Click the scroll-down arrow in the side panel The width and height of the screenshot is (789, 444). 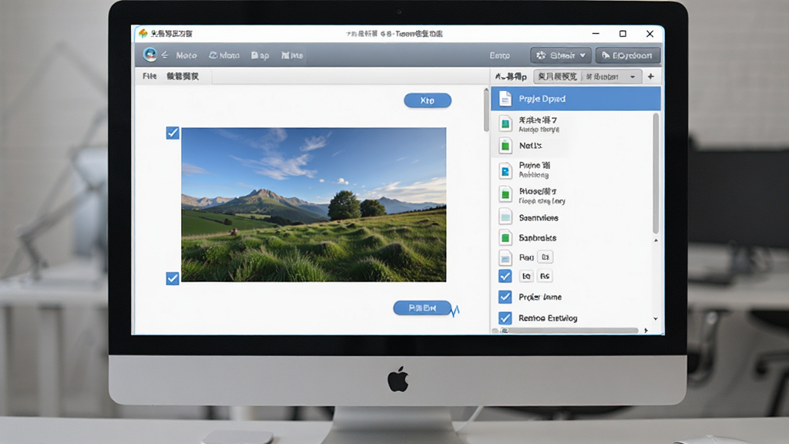pos(655,318)
